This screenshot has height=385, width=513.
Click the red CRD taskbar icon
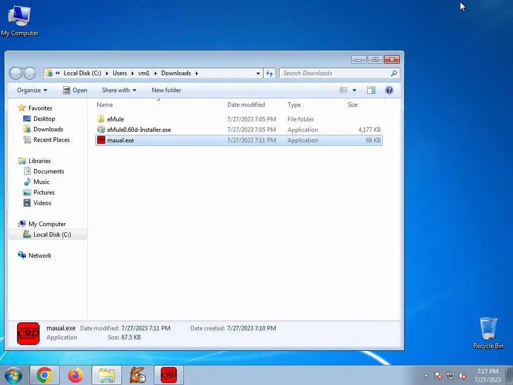click(169, 375)
